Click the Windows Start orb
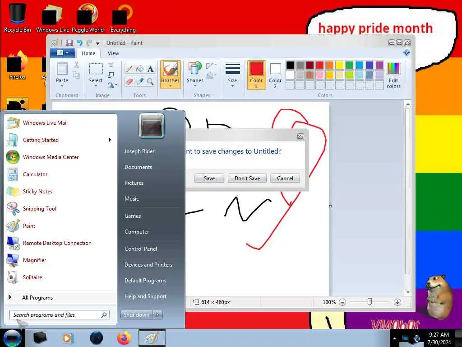 tap(12, 338)
